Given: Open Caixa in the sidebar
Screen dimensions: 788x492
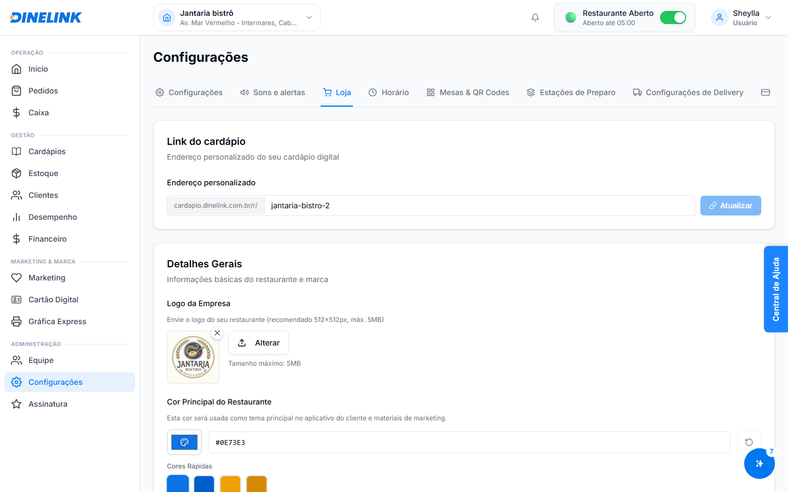Looking at the screenshot, I should click(x=69, y=113).
